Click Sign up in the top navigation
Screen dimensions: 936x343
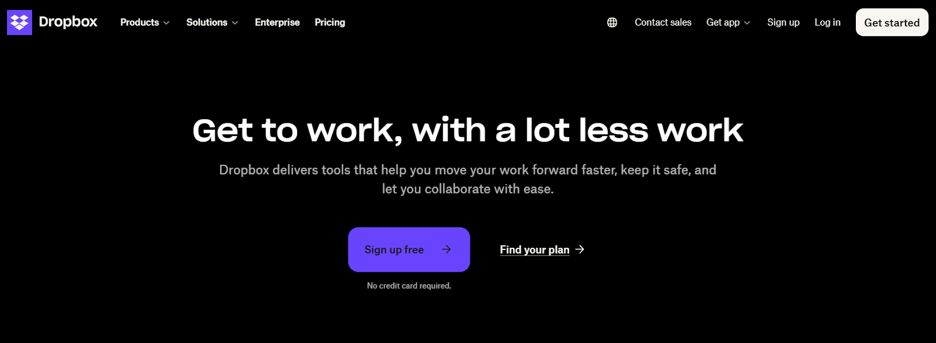point(783,22)
